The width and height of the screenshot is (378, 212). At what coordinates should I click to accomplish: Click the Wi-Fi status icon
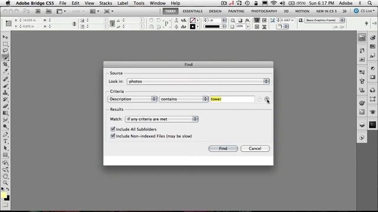point(273,3)
